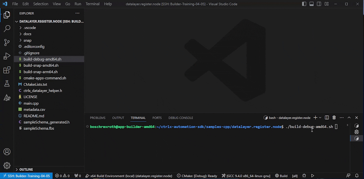The height and width of the screenshot is (179, 364).
Task: Open the CMake view in activity bar
Action: [7, 98]
